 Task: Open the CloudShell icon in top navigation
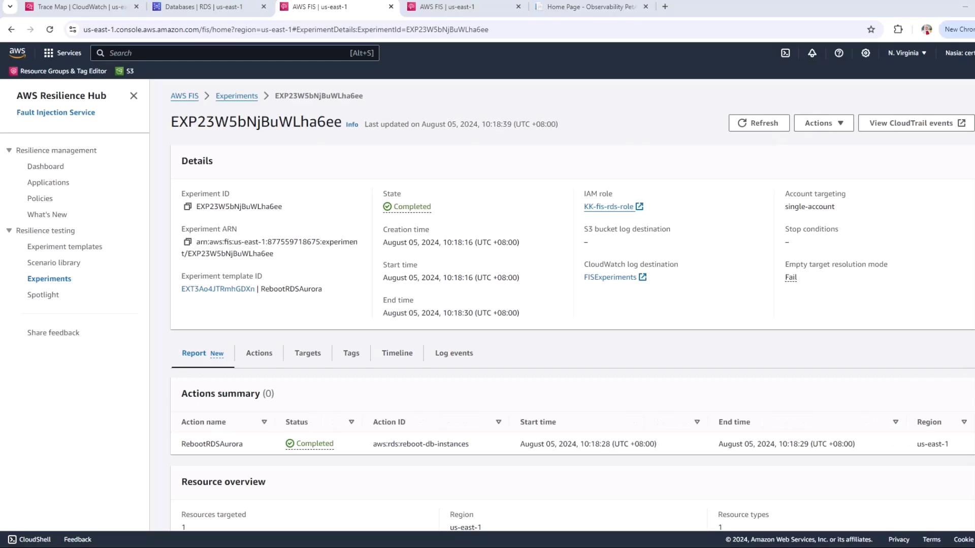pyautogui.click(x=785, y=53)
